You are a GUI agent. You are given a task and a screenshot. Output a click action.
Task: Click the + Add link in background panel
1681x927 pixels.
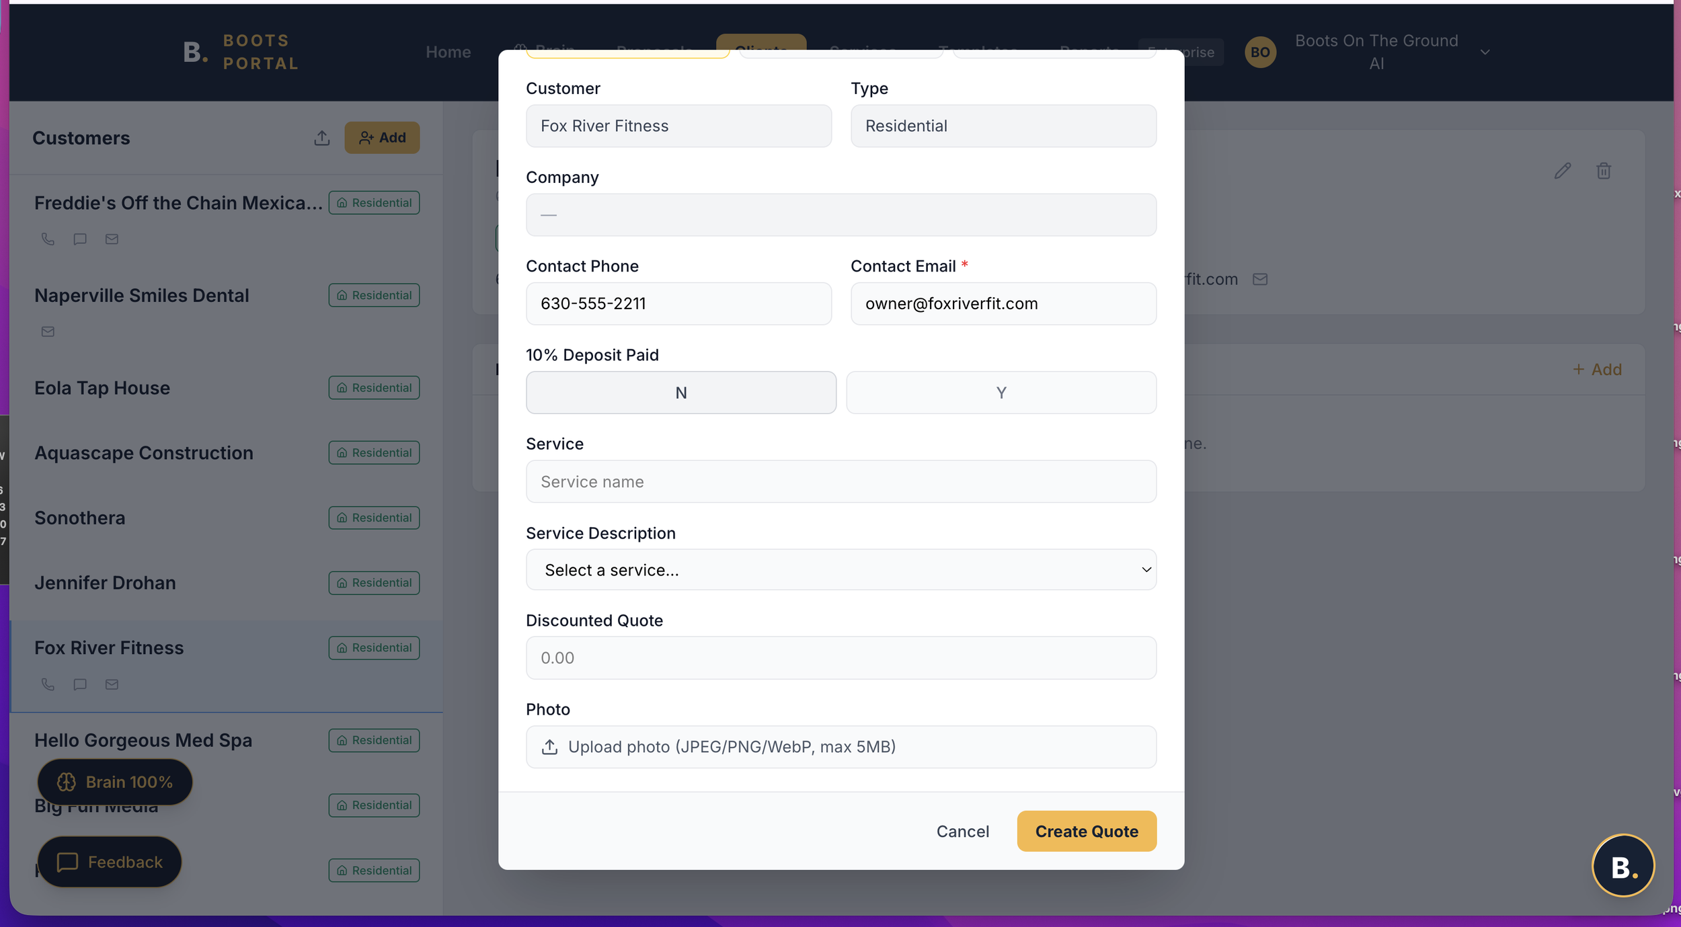pyautogui.click(x=1597, y=370)
